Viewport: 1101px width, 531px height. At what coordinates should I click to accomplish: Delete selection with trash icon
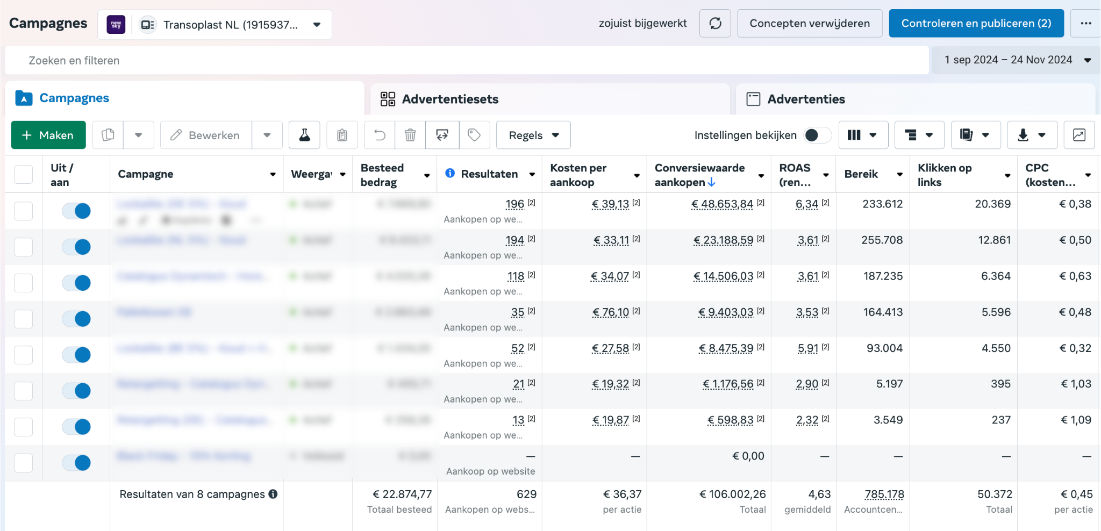coord(410,135)
